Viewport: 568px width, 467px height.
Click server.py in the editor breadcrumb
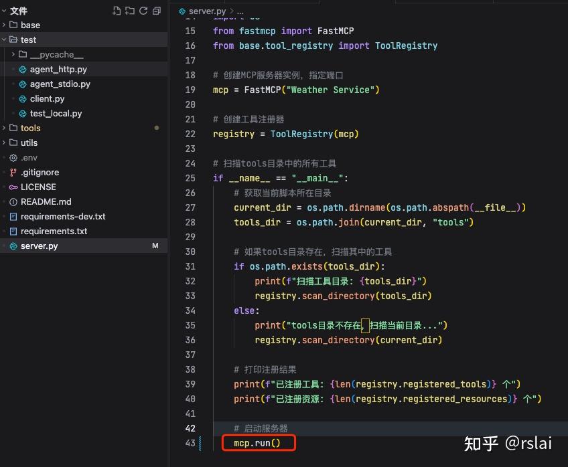207,11
